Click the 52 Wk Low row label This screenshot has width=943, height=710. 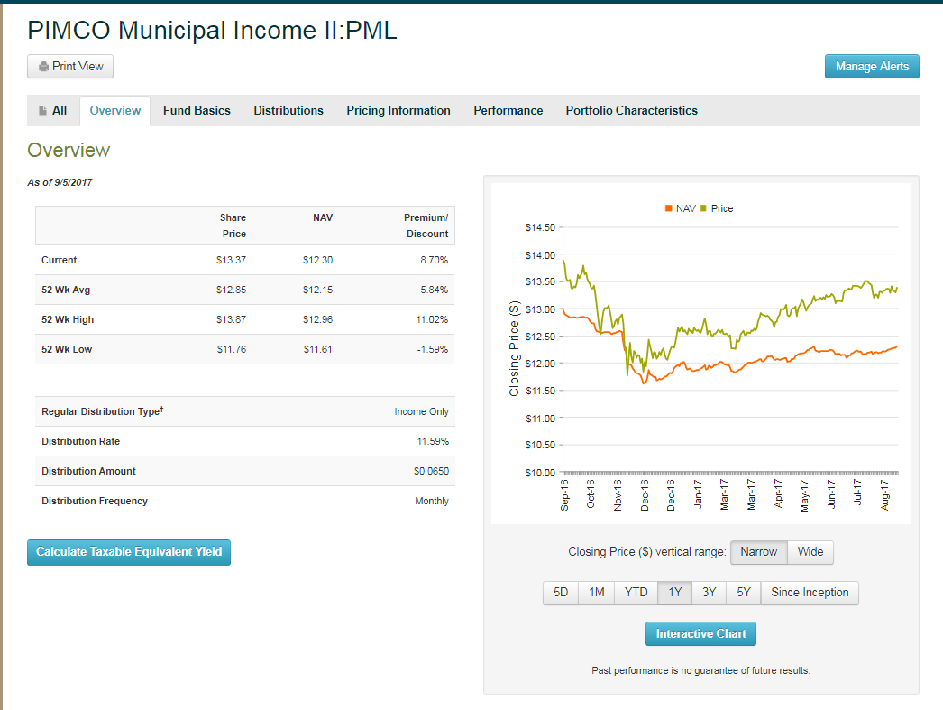click(x=66, y=349)
